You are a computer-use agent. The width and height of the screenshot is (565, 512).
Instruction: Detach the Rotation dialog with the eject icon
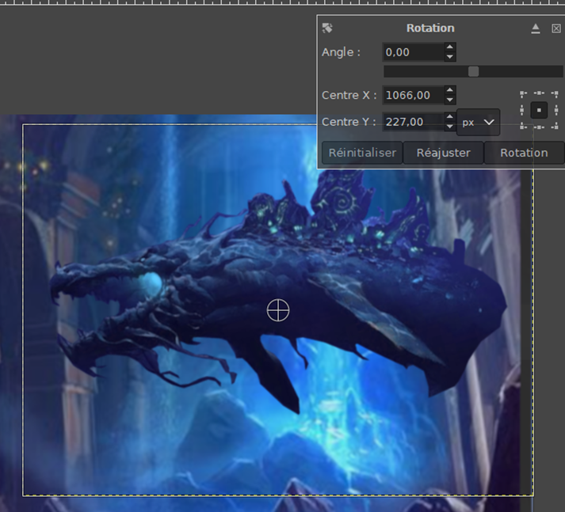[536, 28]
